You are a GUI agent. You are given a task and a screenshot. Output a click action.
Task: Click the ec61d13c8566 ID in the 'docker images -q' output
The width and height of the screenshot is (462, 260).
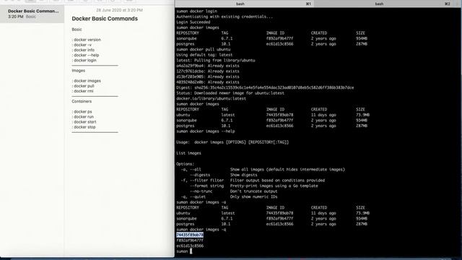point(190,246)
